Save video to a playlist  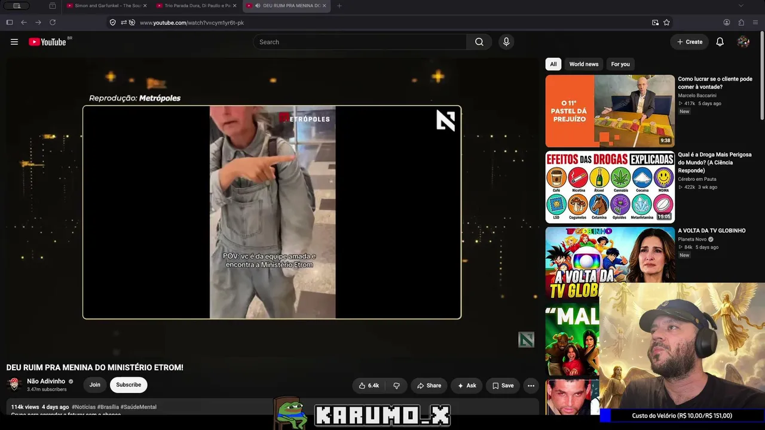503,386
